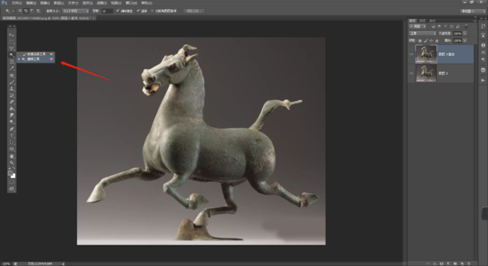Toggle the layer filter on/off switch
The image size is (488, 266).
466,26
